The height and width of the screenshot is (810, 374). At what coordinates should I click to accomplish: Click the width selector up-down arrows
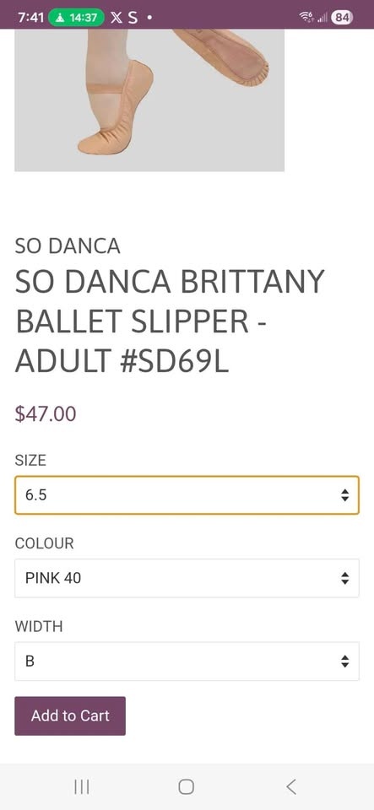344,661
